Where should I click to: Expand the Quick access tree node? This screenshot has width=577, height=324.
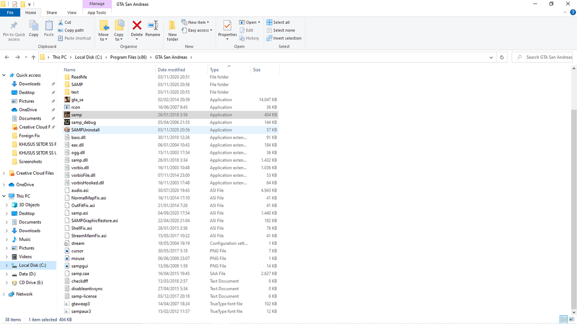pos(5,75)
